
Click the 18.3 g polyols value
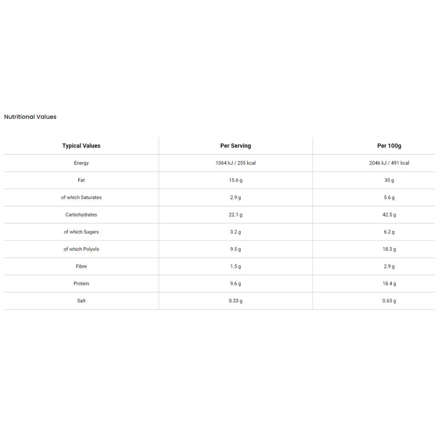(389, 249)
